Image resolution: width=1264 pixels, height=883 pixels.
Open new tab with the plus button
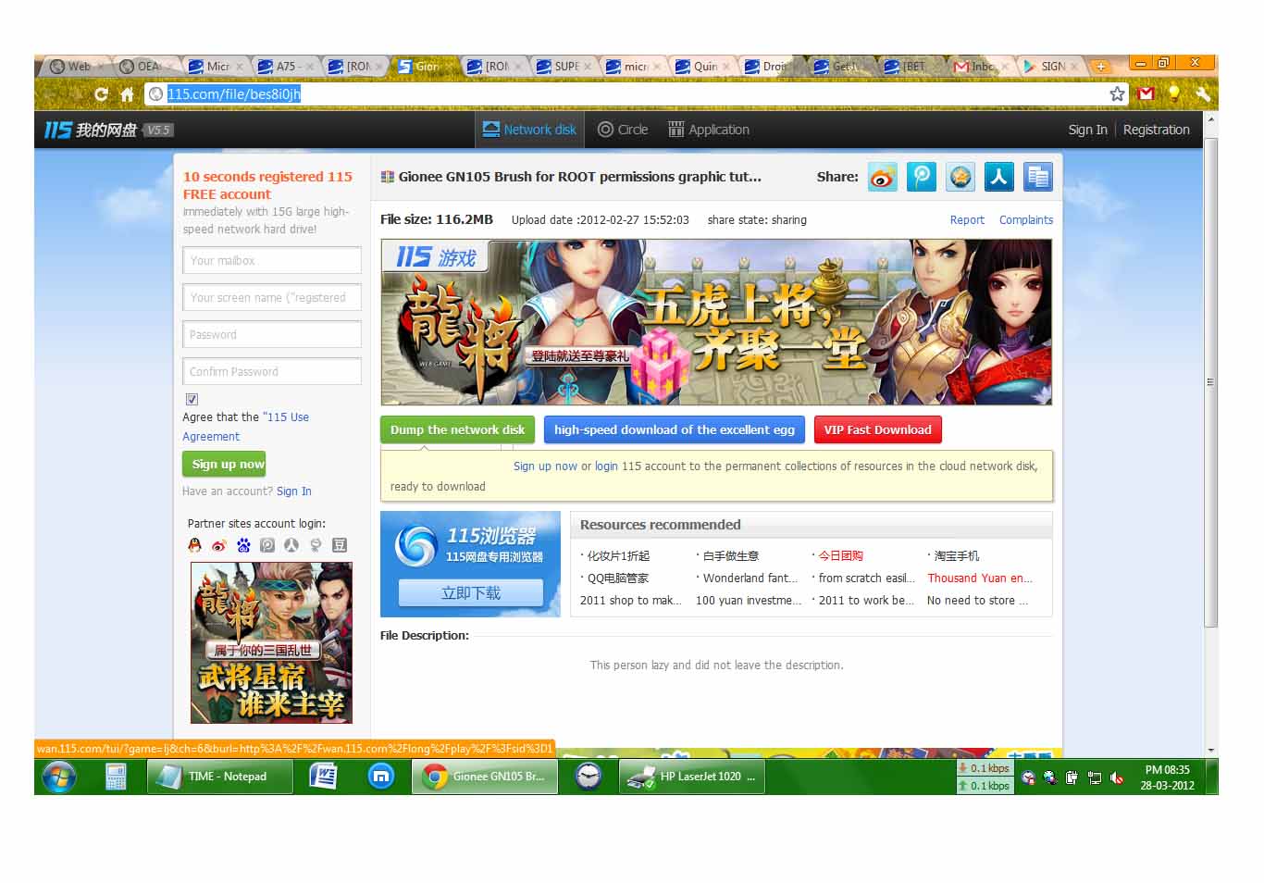(x=1100, y=67)
